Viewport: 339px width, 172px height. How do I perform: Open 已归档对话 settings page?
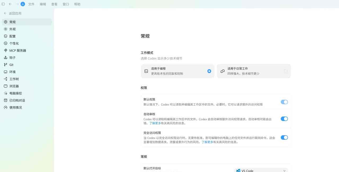(x=27, y=100)
